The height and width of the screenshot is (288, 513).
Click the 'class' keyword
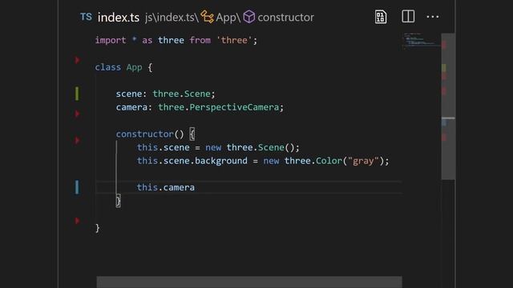coord(107,67)
